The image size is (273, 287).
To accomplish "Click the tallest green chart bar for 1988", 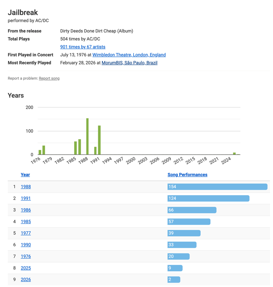I will pyautogui.click(x=87, y=137).
